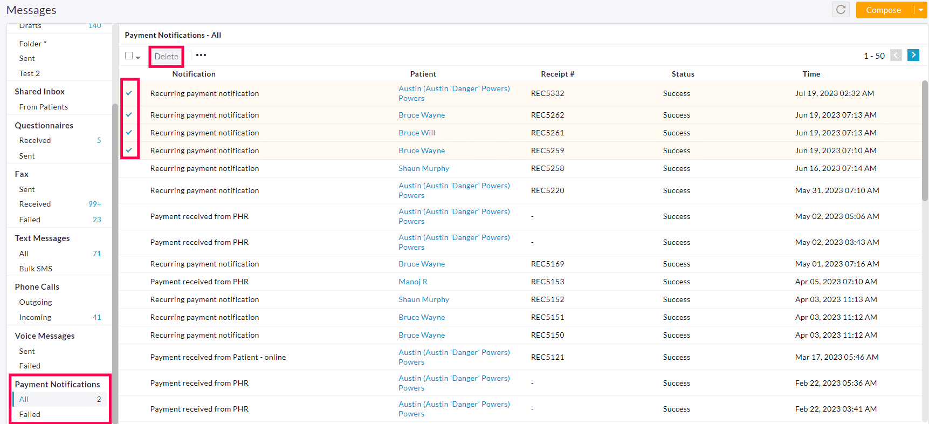Select Bulk SMS in Text Messages
The width and height of the screenshot is (929, 424).
click(36, 269)
